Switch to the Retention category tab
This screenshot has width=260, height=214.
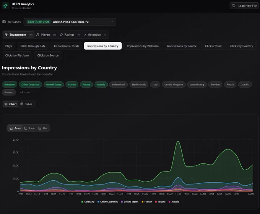(x=95, y=34)
